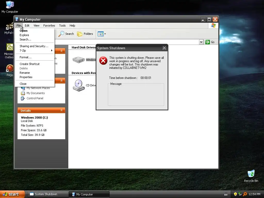This screenshot has width=264, height=198.
Task: Click the My Computer title bar icon
Action: (17, 19)
